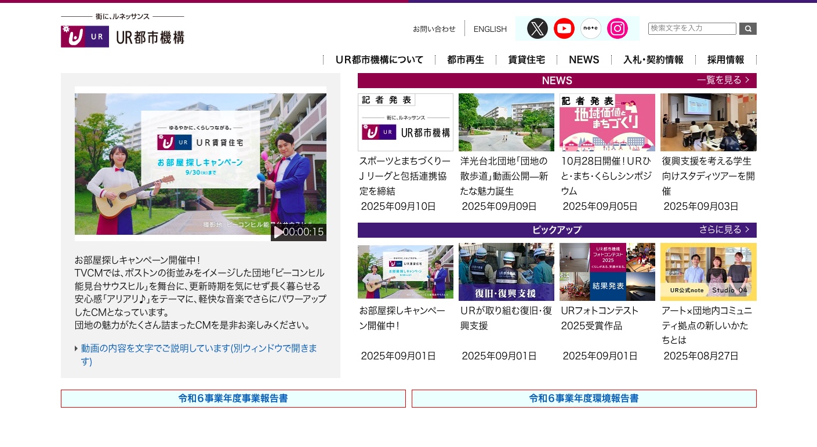Open the 令和6事業年度事業報告書 link

point(233,398)
